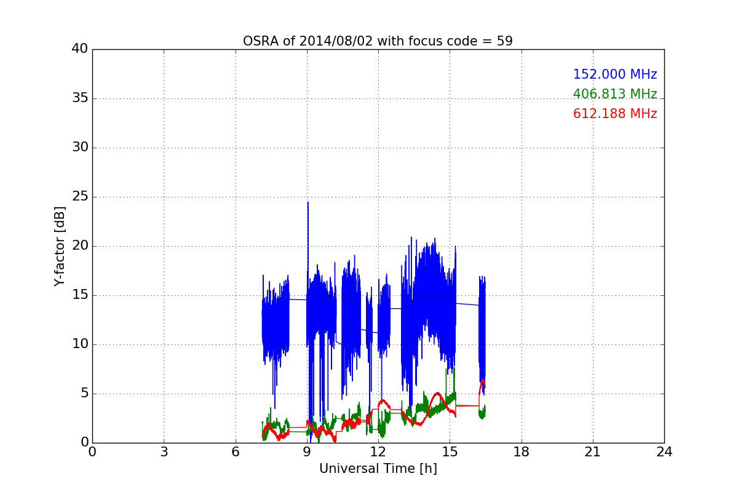
Task: Select the blue 152.000 MHz legend label
Action: (615, 74)
